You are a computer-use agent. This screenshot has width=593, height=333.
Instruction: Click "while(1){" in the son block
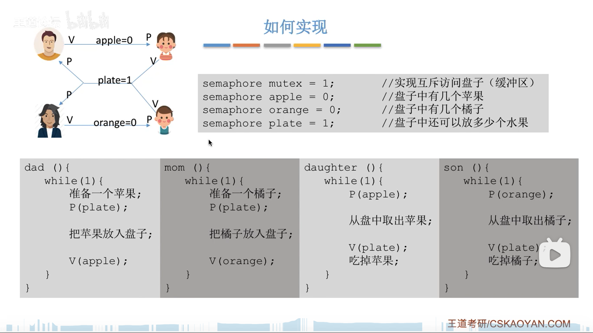(493, 181)
